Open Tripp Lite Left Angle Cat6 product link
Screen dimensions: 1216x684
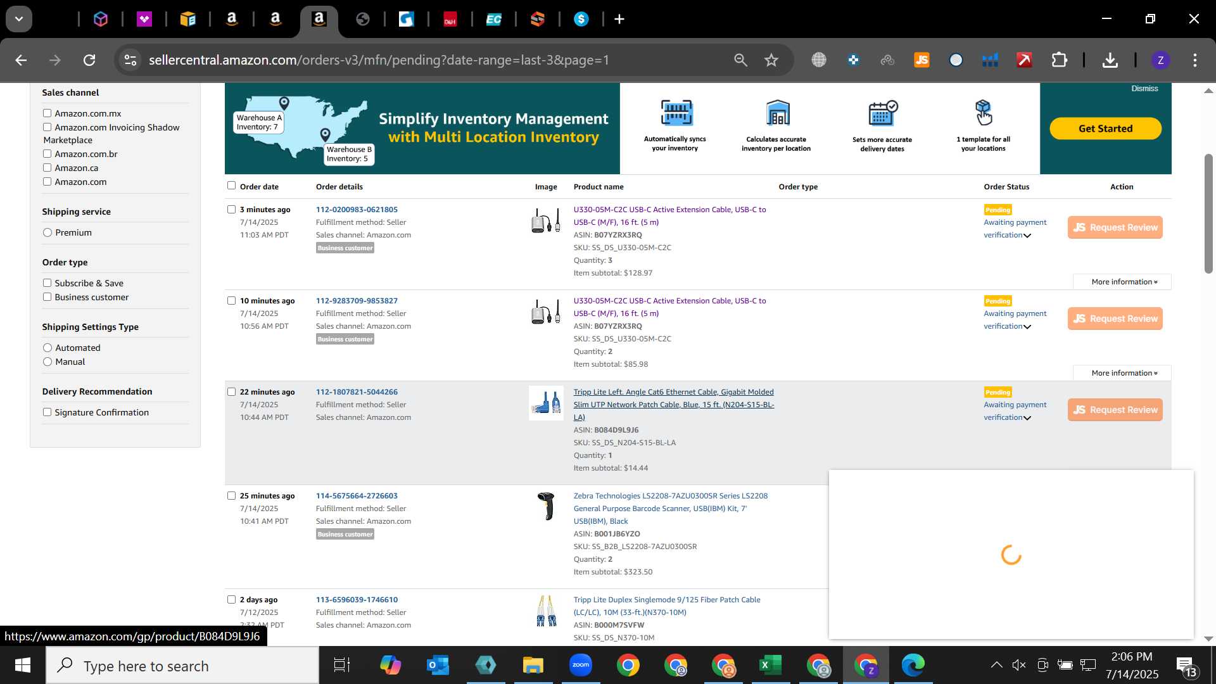pos(674,405)
